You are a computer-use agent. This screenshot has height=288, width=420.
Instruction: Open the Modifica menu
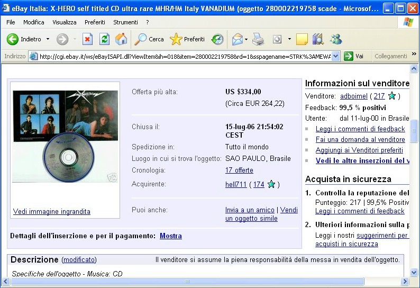point(34,22)
